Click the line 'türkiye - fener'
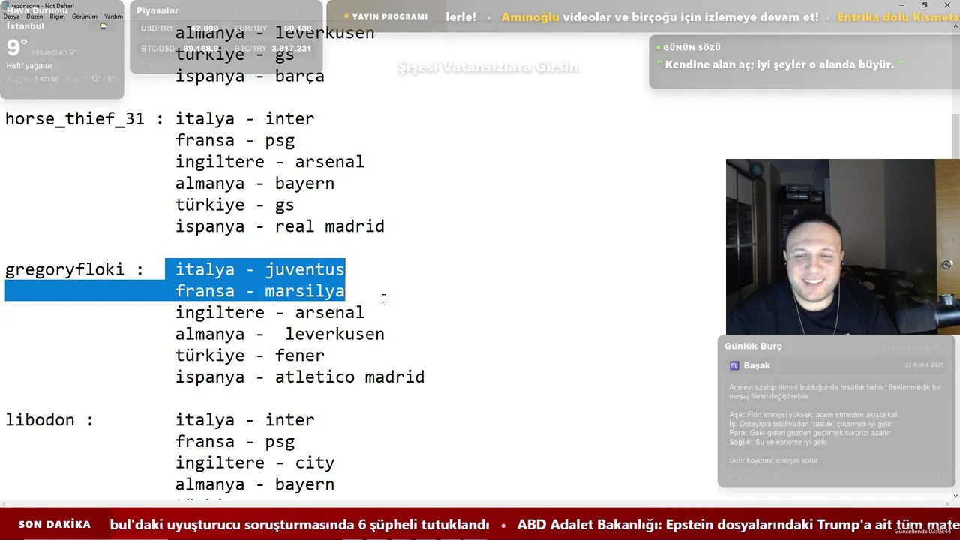 [250, 355]
